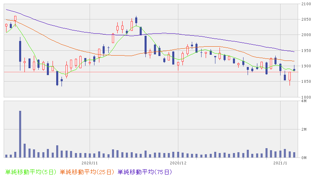
Task: Click the right end of the purple 75-day line
Action: point(294,52)
